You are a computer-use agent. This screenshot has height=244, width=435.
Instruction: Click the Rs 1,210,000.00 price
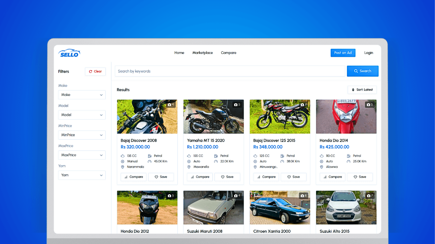click(x=203, y=147)
